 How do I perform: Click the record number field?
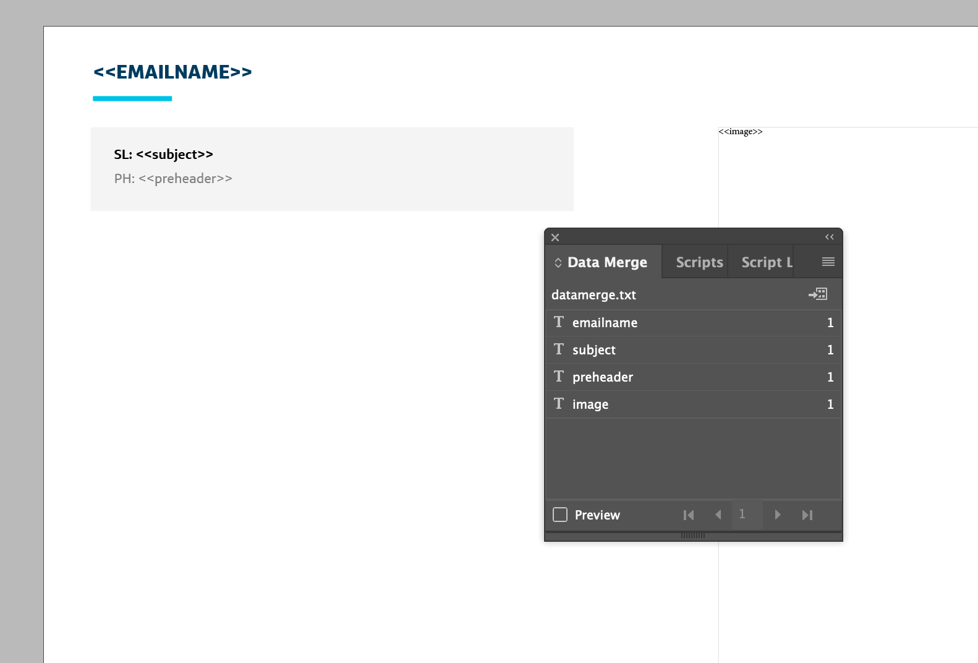point(747,515)
